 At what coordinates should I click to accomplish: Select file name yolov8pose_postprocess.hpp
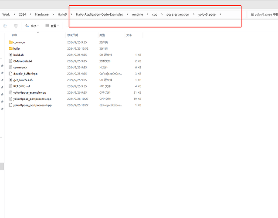[32, 105]
